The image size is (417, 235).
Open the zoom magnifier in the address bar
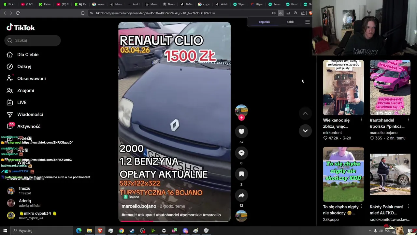(295, 13)
